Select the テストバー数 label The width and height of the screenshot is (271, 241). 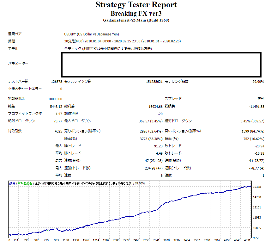pos(18,81)
